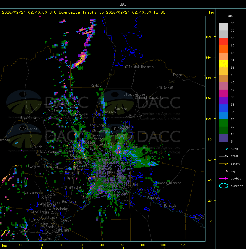Click the 30 dBZ green legend swatch
Screen dimensions: 246x249
coord(224,123)
